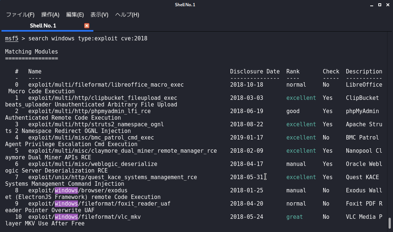Viewport: 393px width, 232px height.
Task: Click the normal rank for libreoffice_macro_exec
Action: (x=296, y=85)
